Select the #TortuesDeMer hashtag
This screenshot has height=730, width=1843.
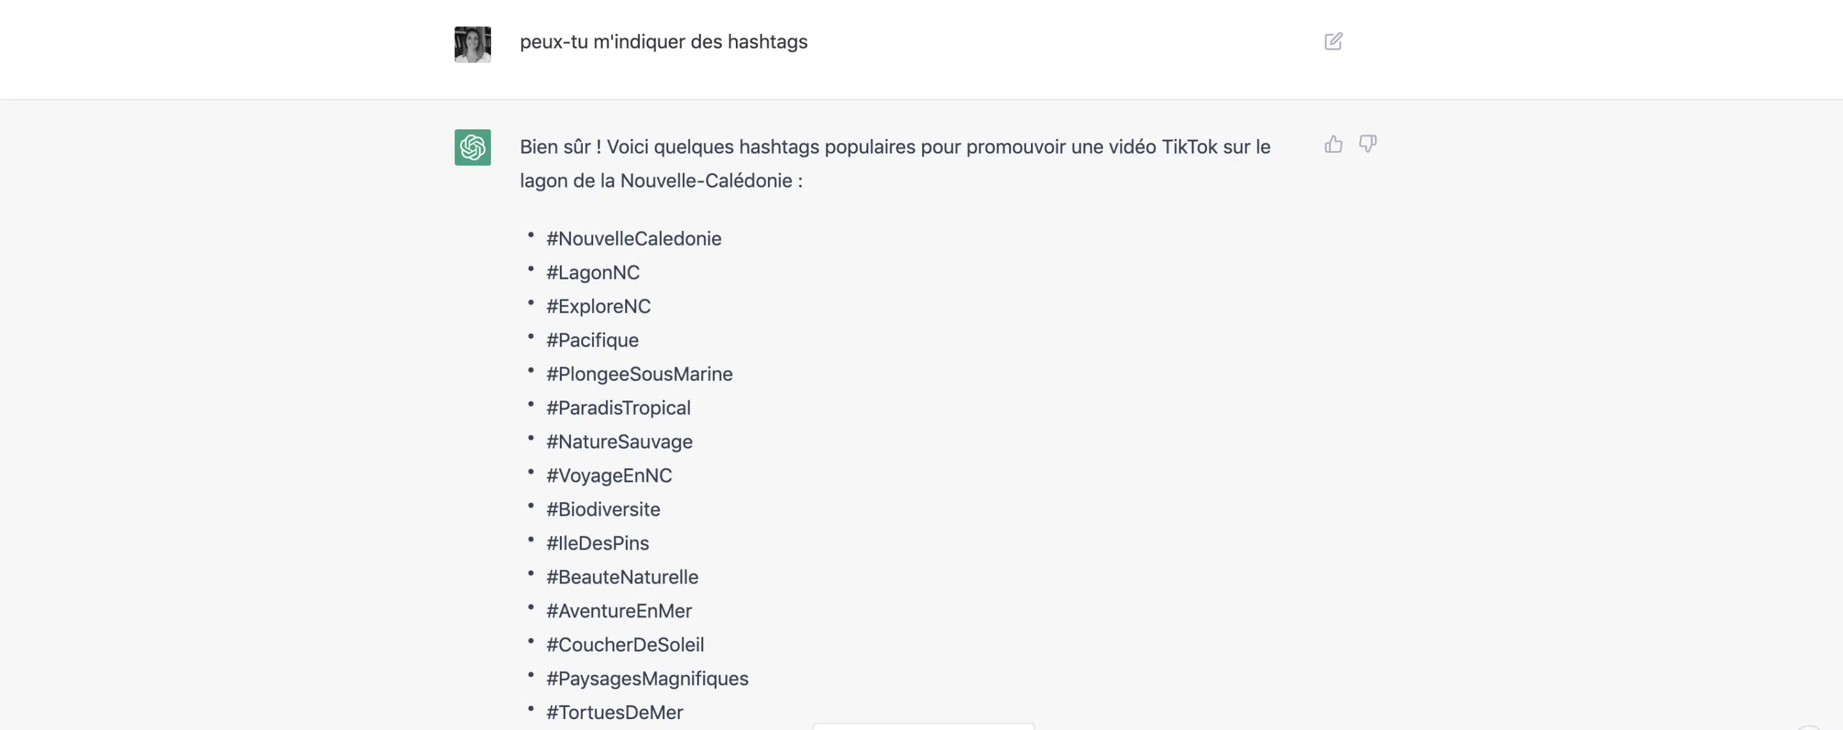(614, 712)
